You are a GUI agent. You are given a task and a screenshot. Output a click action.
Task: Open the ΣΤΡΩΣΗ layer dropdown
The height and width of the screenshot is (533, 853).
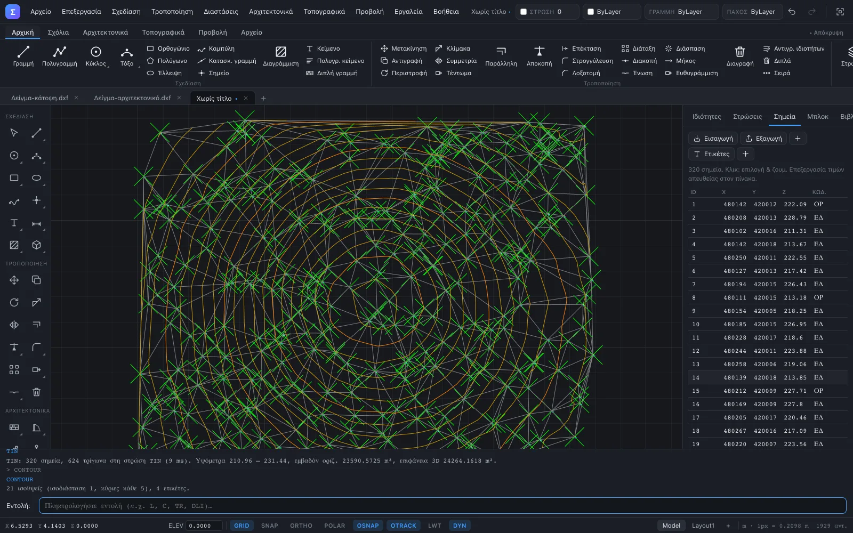[x=548, y=12]
